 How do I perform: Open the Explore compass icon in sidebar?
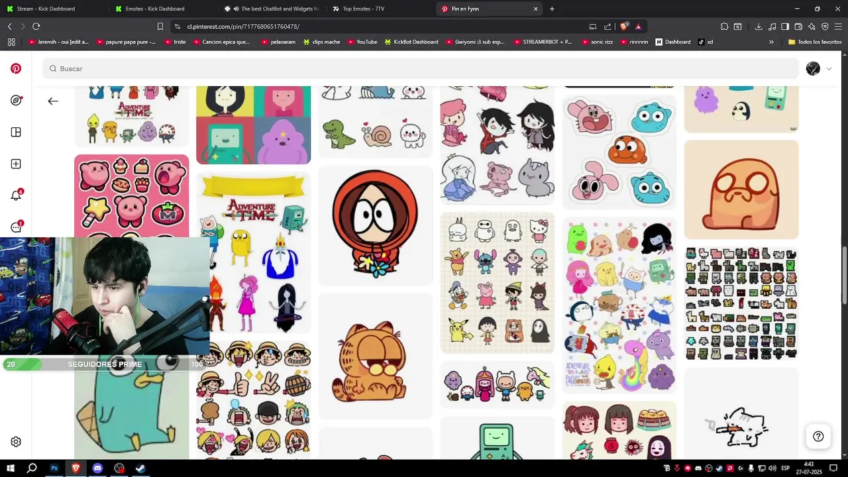pyautogui.click(x=16, y=100)
